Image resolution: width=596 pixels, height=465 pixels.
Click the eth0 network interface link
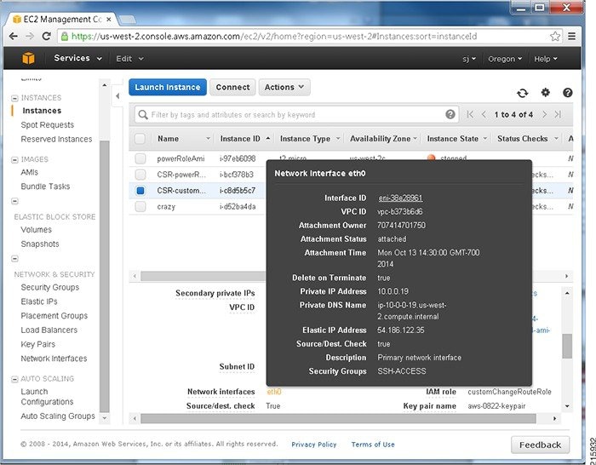(273, 392)
